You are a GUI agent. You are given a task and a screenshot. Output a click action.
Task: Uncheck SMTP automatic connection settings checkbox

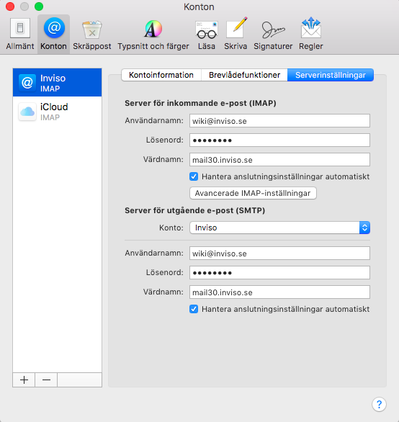tap(194, 309)
